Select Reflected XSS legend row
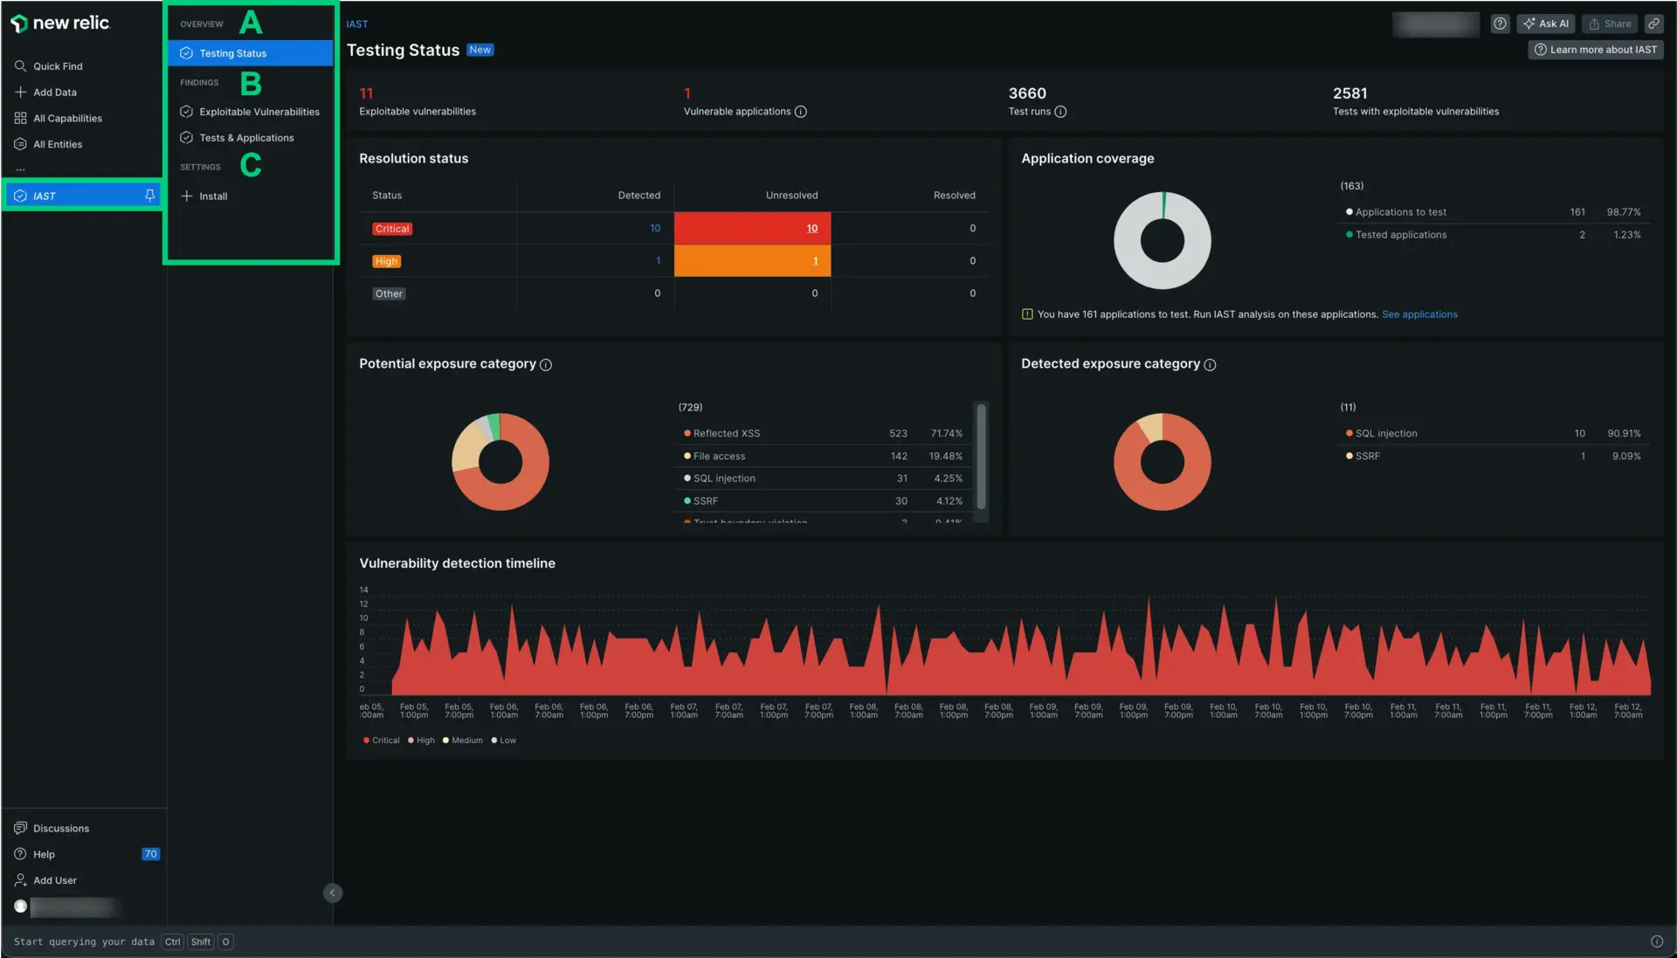The height and width of the screenshot is (958, 1677). [x=822, y=434]
